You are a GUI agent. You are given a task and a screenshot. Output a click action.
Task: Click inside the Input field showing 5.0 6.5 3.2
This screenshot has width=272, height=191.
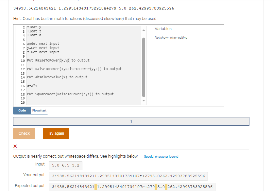tap(65, 165)
